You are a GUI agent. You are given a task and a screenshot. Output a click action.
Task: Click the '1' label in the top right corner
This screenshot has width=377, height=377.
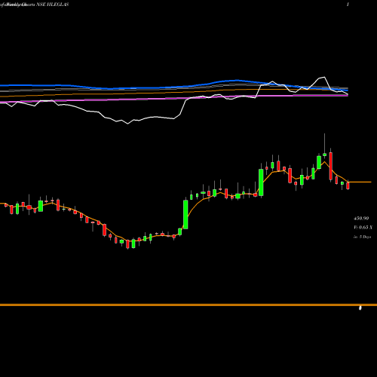(x=348, y=5)
